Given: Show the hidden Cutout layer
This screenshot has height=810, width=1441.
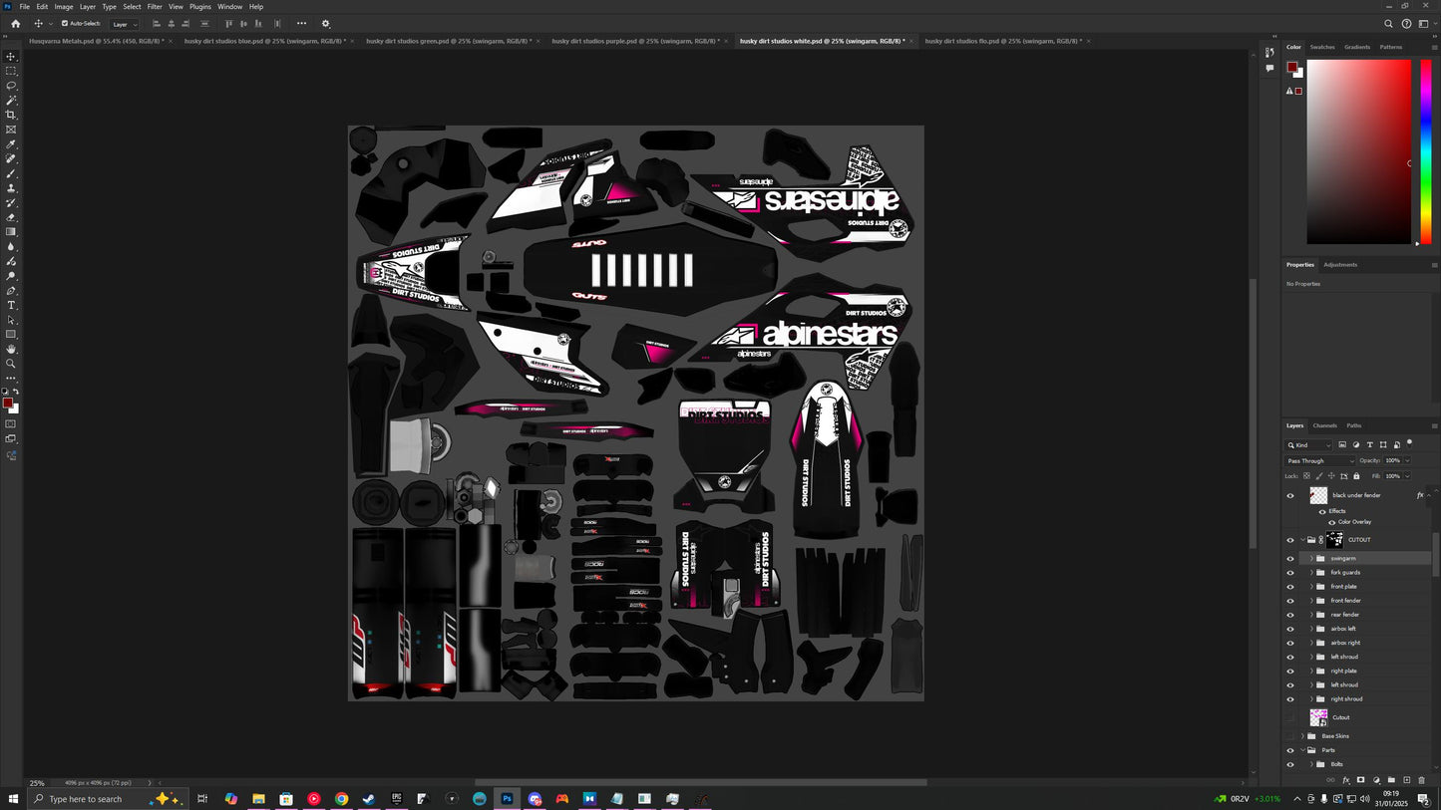Looking at the screenshot, I should [x=1289, y=717].
